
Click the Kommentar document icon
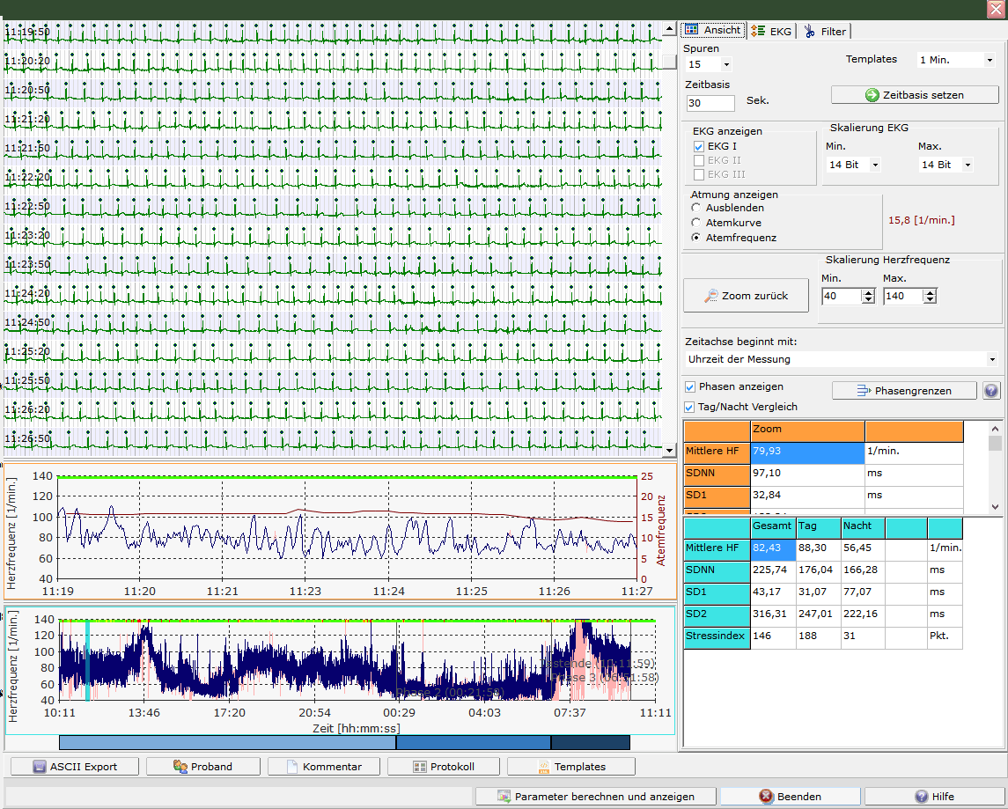coord(292,767)
